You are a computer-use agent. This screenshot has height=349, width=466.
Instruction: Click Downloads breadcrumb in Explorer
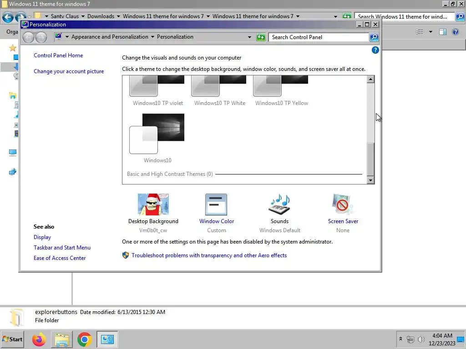pos(101,16)
